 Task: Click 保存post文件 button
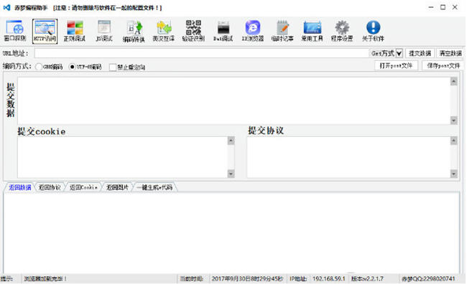(x=443, y=65)
